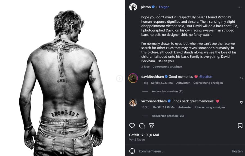Click the Kommentieren comment input field
The width and height of the screenshot is (245, 156).
(x=180, y=151)
